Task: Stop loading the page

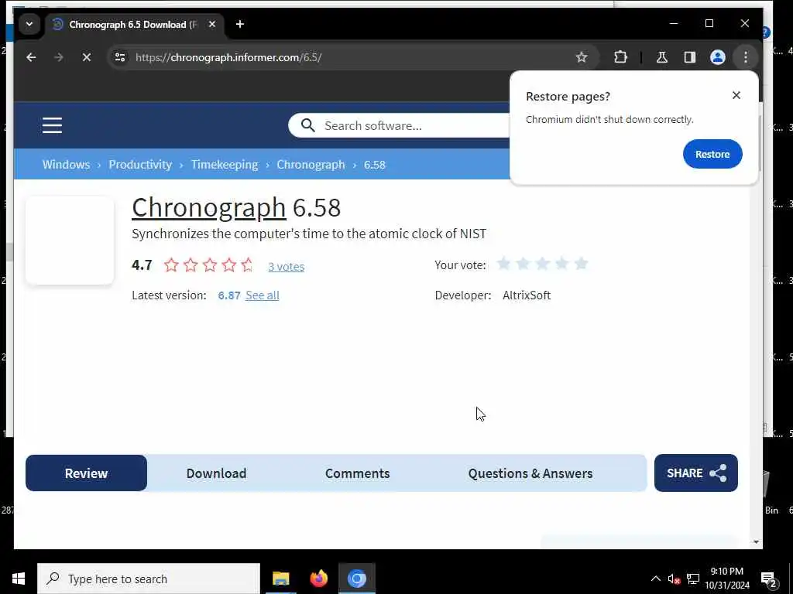Action: pyautogui.click(x=87, y=57)
